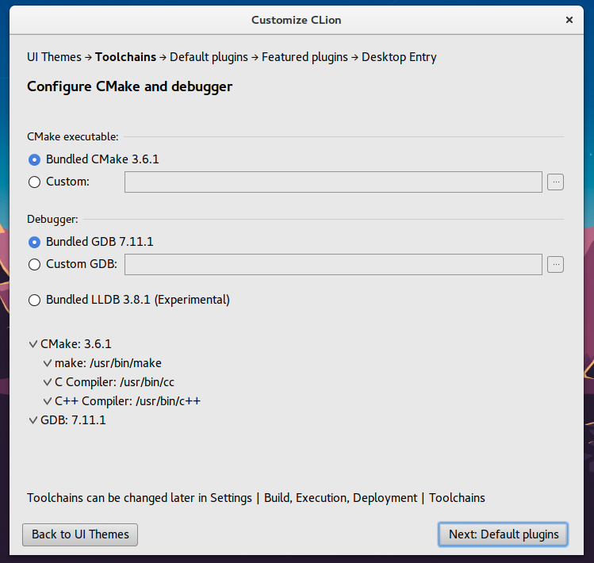Click the Toolchains settings hint text

click(255, 498)
